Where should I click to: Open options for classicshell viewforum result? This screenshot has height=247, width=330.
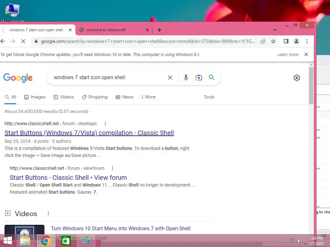click(x=112, y=168)
